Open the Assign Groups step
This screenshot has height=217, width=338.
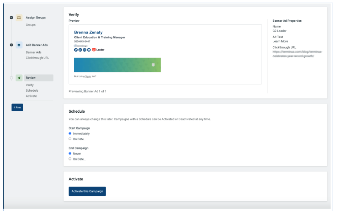pos(36,18)
